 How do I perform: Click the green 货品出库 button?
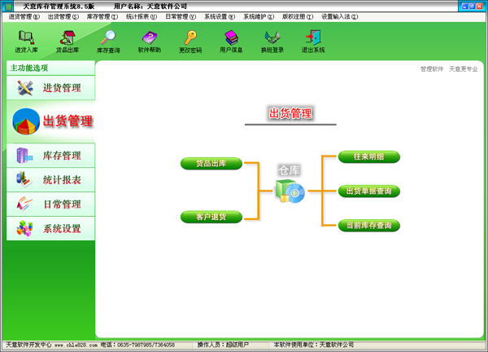coord(211,164)
